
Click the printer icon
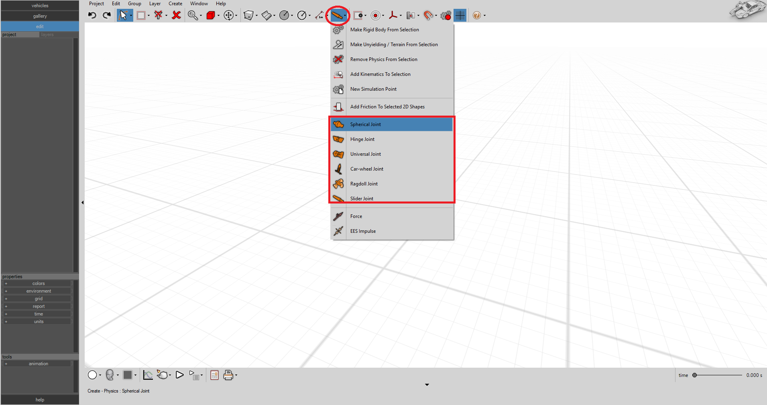click(228, 375)
